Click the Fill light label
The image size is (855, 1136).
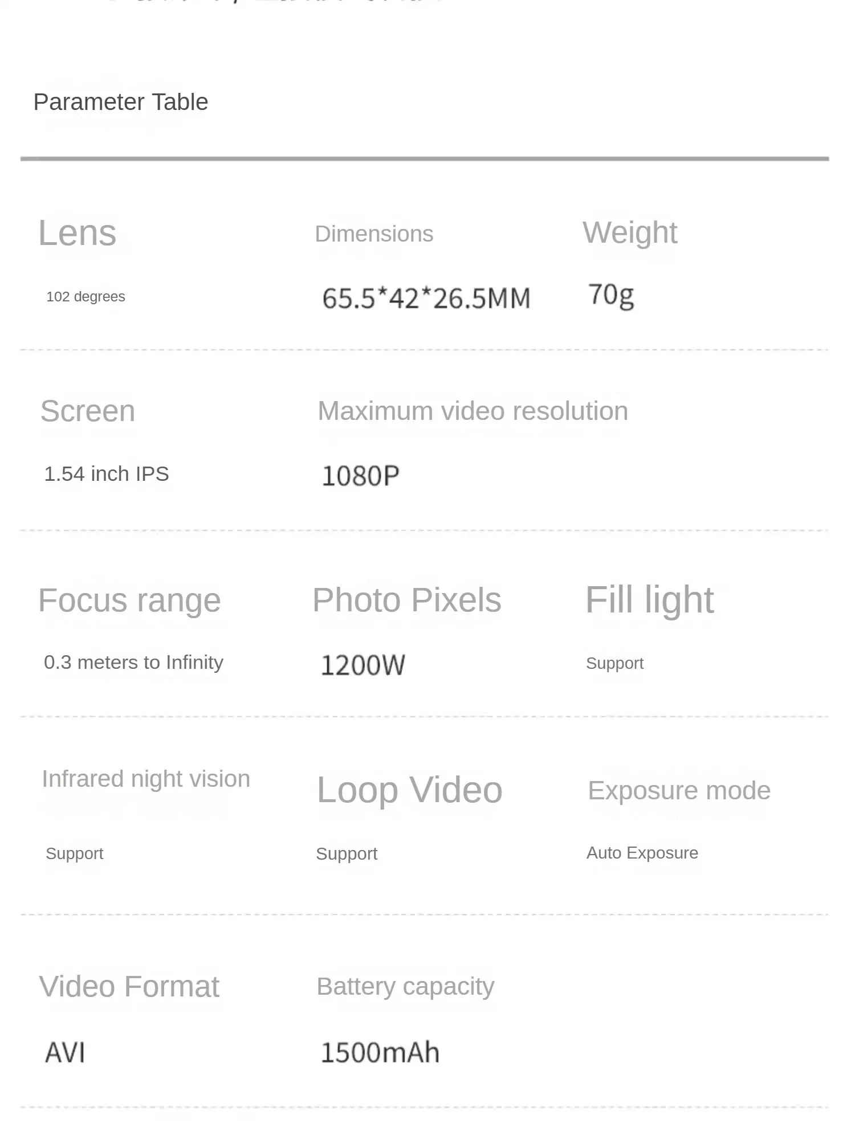649,600
